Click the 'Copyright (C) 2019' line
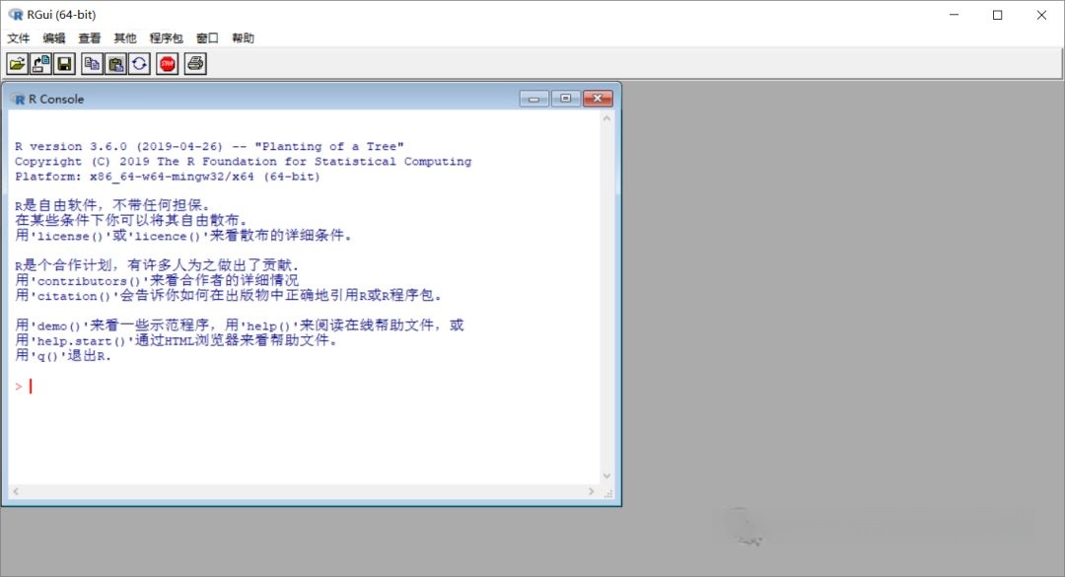Viewport: 1065px width, 577px height. coord(244,161)
